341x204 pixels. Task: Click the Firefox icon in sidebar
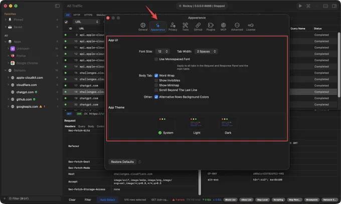[13, 56]
